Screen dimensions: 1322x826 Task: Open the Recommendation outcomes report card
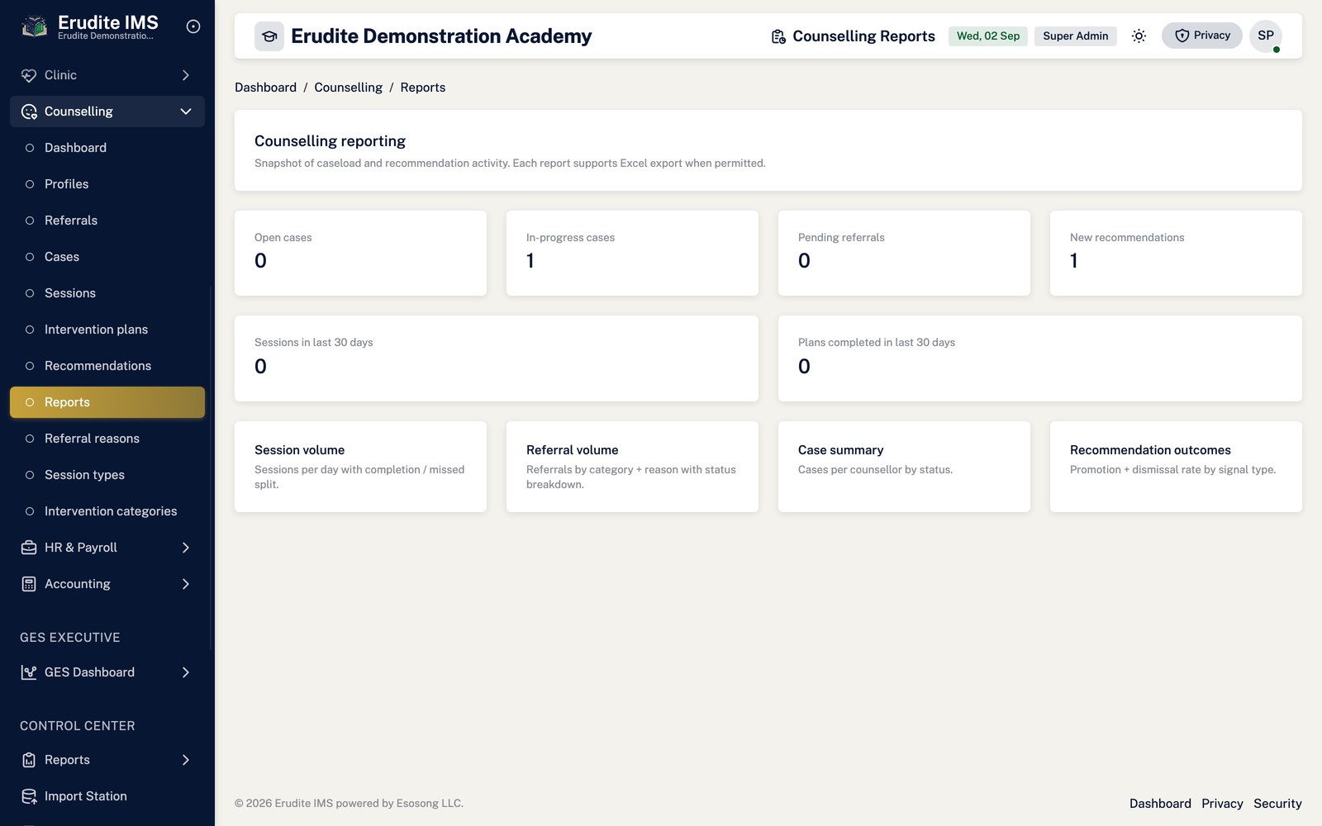[1176, 467]
